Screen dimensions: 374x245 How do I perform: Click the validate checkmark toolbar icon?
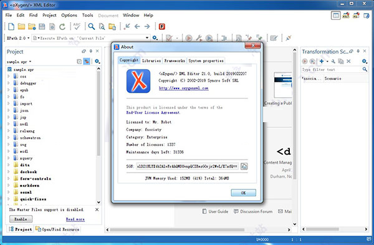(x=169, y=38)
